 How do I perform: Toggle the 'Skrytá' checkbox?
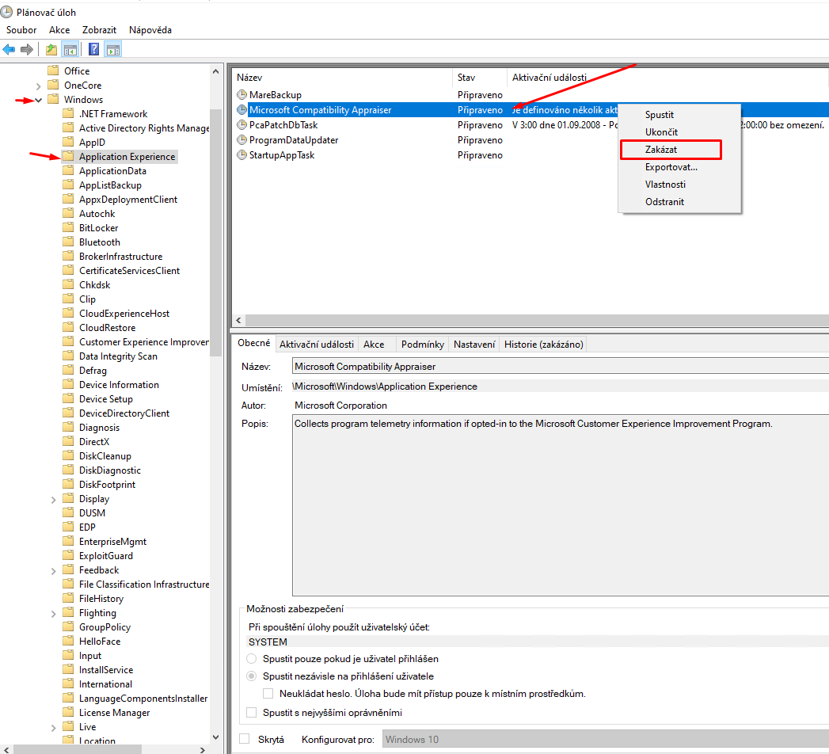244,739
